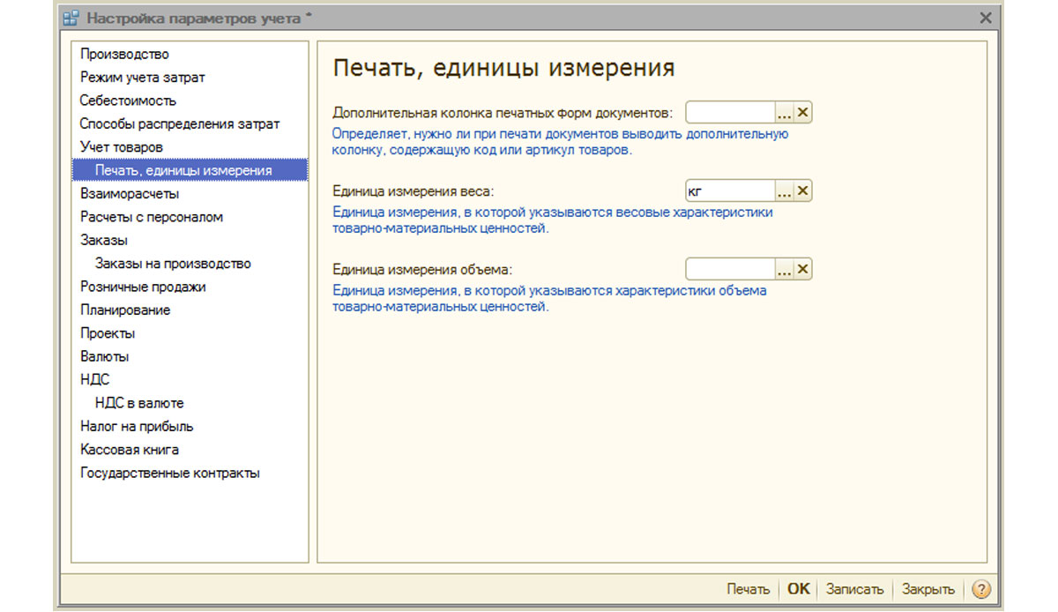1058x612 pixels.
Task: Click the Записать button
Action: (854, 589)
